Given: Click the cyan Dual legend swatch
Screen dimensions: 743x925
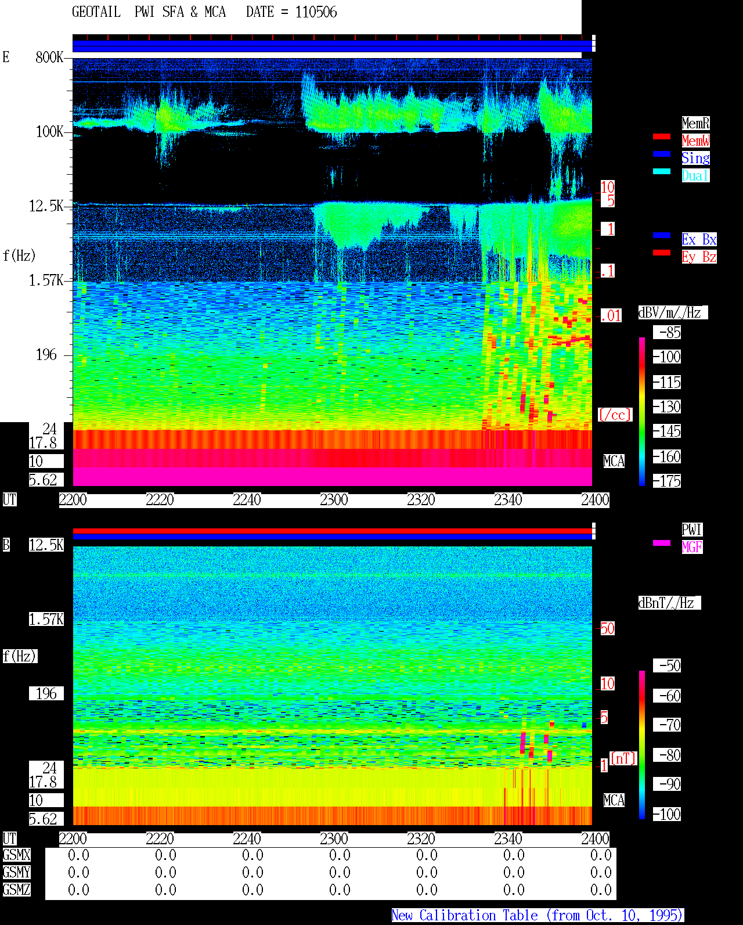Looking at the screenshot, I should [662, 171].
